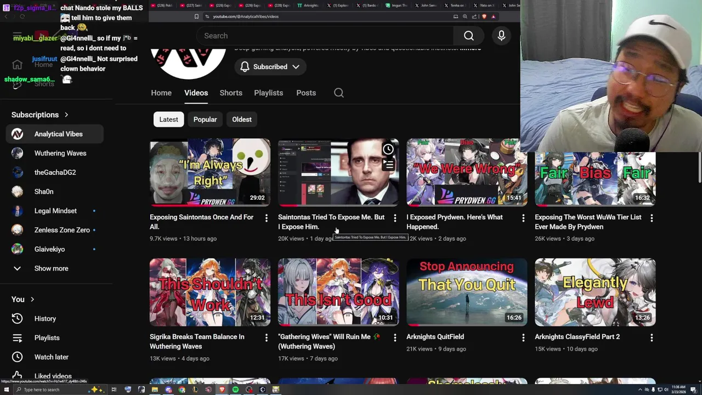Viewport: 702px width, 395px height.
Task: Open Spotify from the taskbar
Action: pos(235,390)
